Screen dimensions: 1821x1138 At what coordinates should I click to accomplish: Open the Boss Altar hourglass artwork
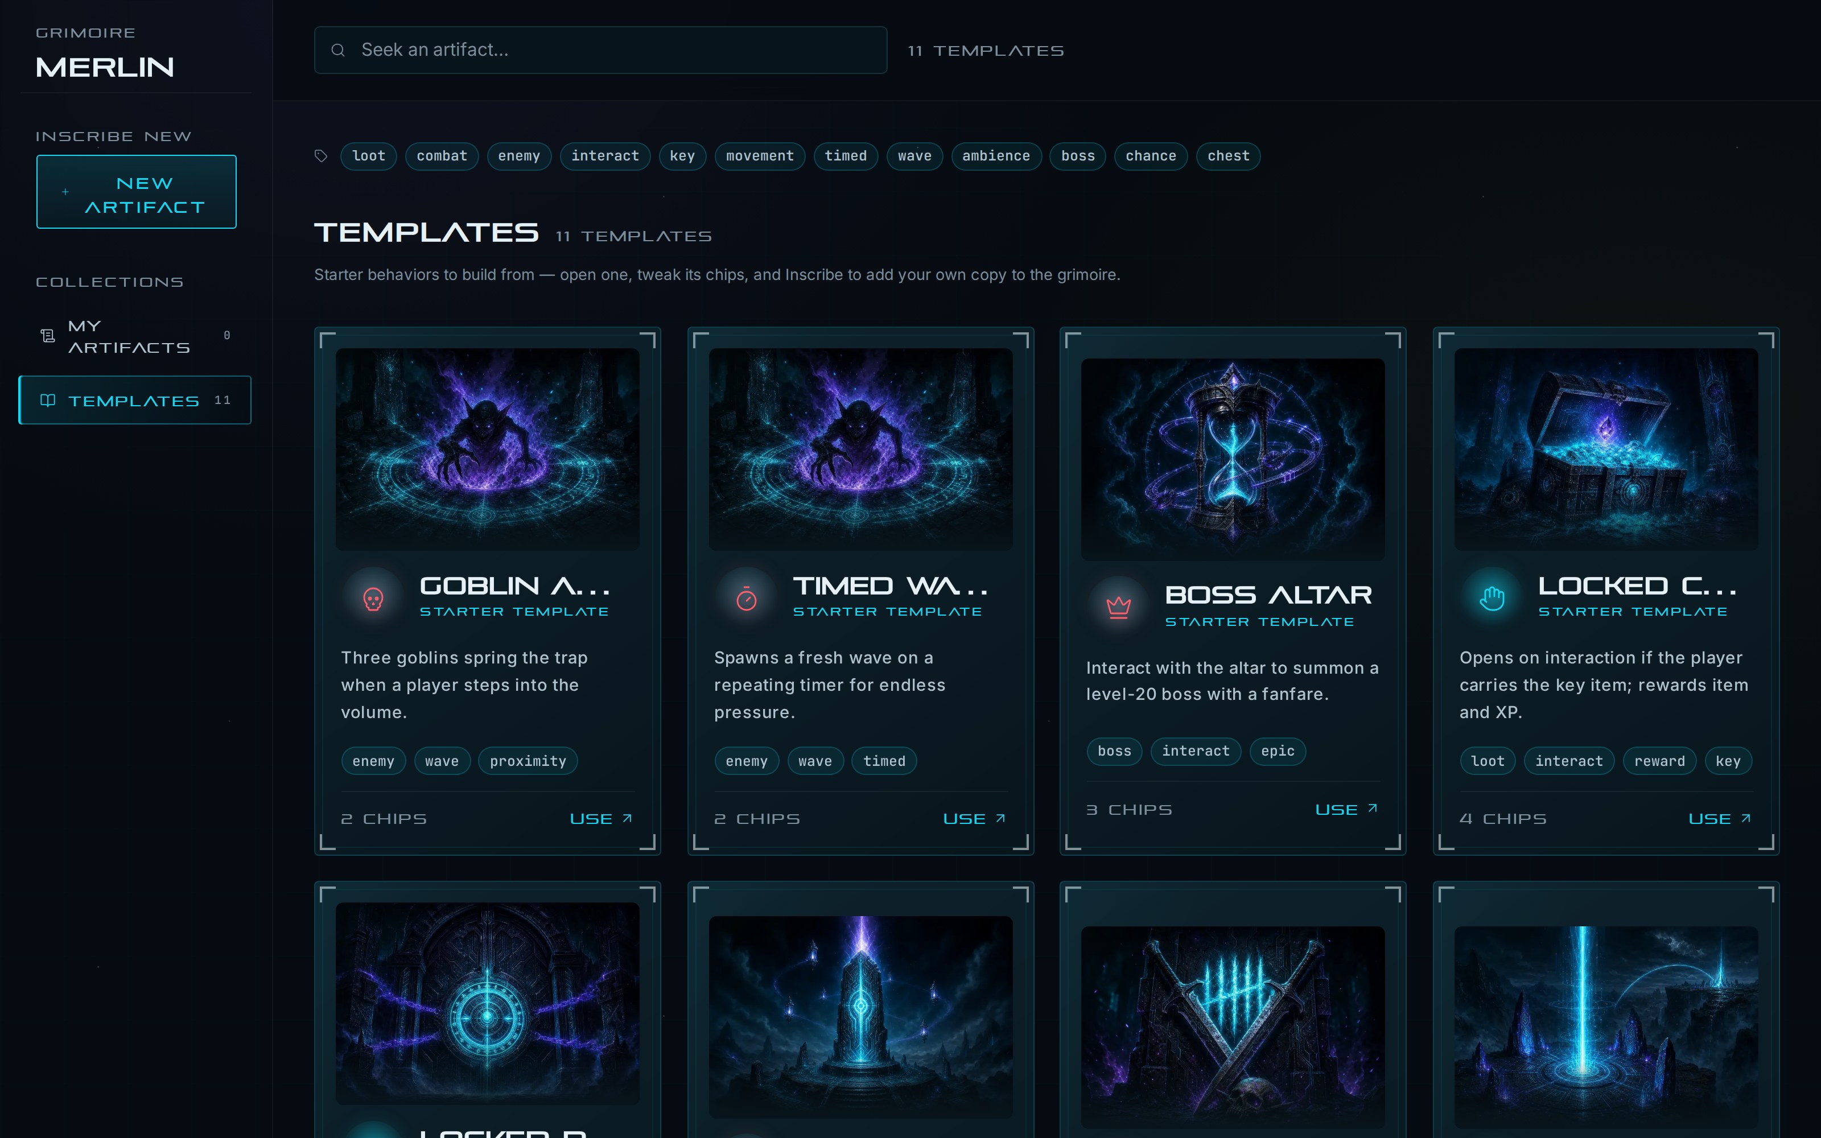click(x=1233, y=459)
